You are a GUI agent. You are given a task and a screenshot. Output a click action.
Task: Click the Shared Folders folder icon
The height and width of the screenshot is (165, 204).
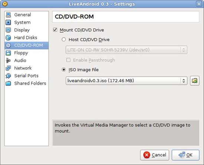coord(8,83)
